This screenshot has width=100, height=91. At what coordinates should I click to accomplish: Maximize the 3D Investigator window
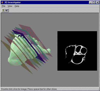point(93,2)
